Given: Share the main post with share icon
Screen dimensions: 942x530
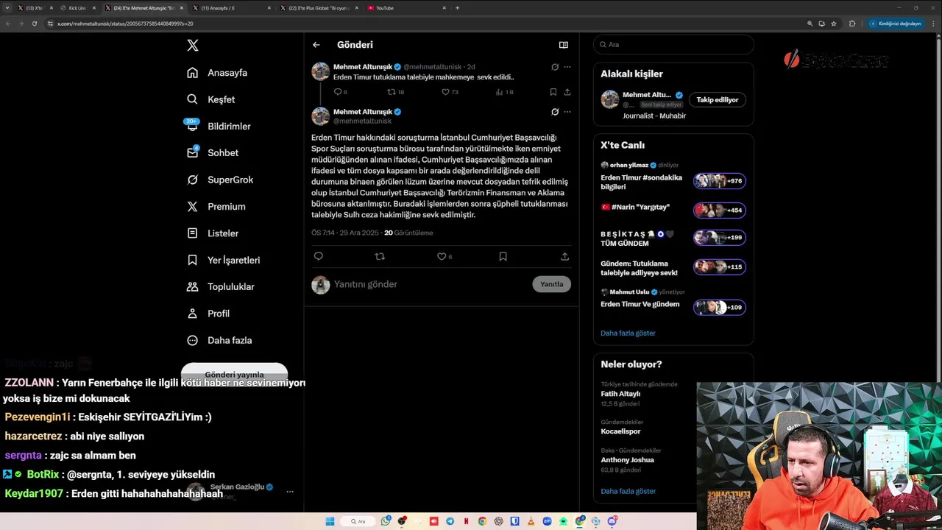Looking at the screenshot, I should pyautogui.click(x=564, y=256).
